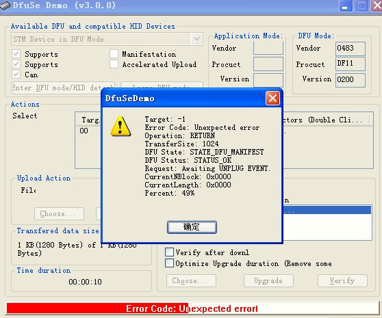Click the Upload Action Choose button
Viewport: 382px width, 318px height.
(x=59, y=213)
